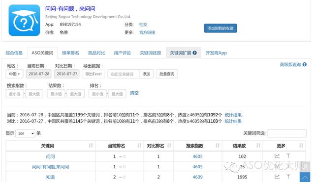315x182 pixels.
Task: Click the help icon beside 高级版查询
Action: point(305,64)
